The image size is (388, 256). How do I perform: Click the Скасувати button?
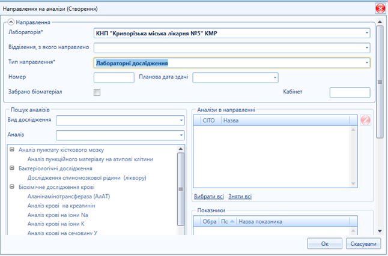(x=363, y=243)
